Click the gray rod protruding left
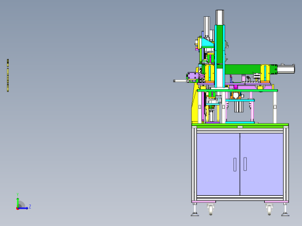 pos(180,81)
